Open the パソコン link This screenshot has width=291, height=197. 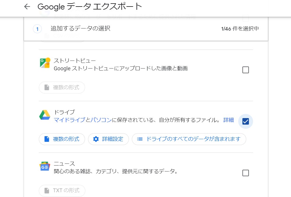pos(101,120)
